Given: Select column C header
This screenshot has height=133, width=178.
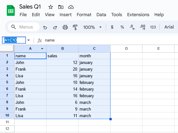Looking at the screenshot, I should [x=94, y=49].
